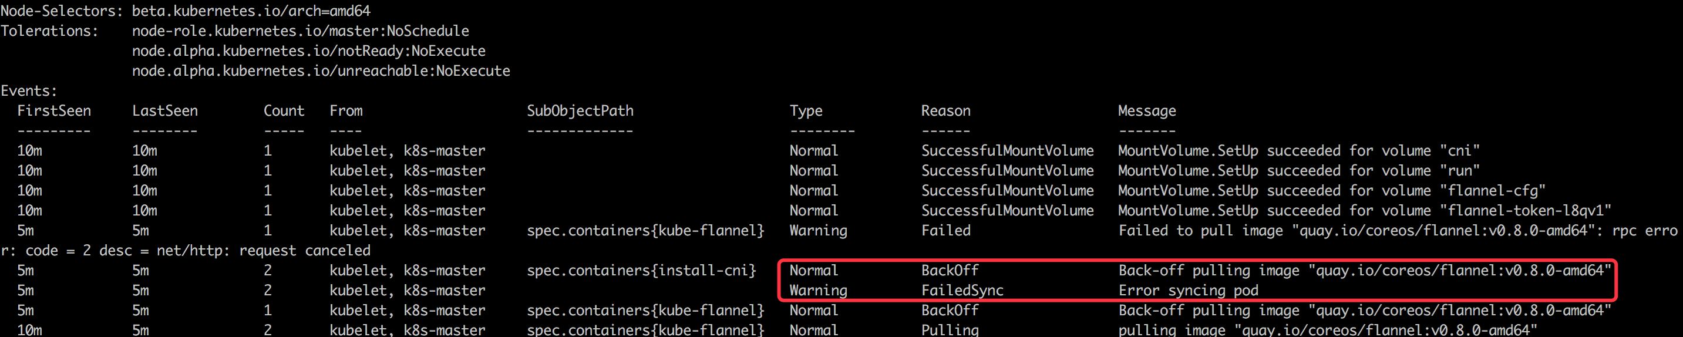Click the Node-Selectors arch=amd64 value

(x=251, y=11)
